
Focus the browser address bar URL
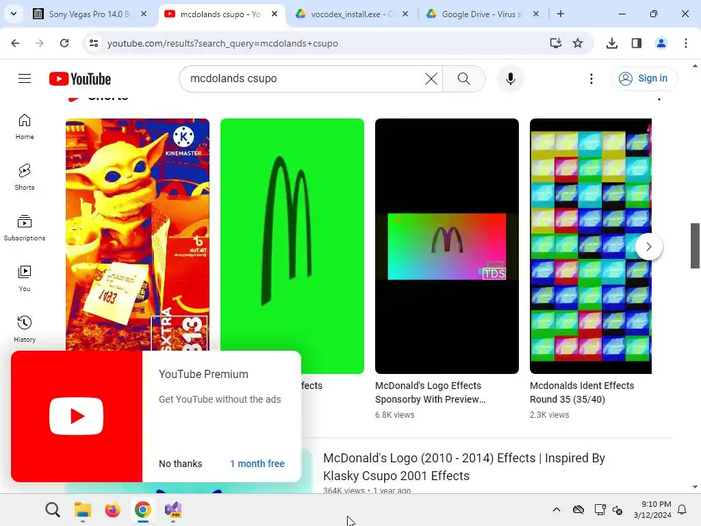point(222,43)
